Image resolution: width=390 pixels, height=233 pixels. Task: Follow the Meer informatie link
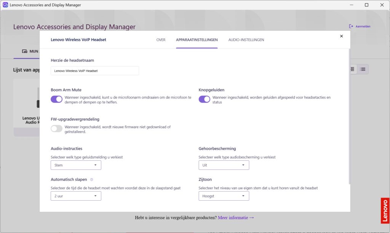[233, 218]
